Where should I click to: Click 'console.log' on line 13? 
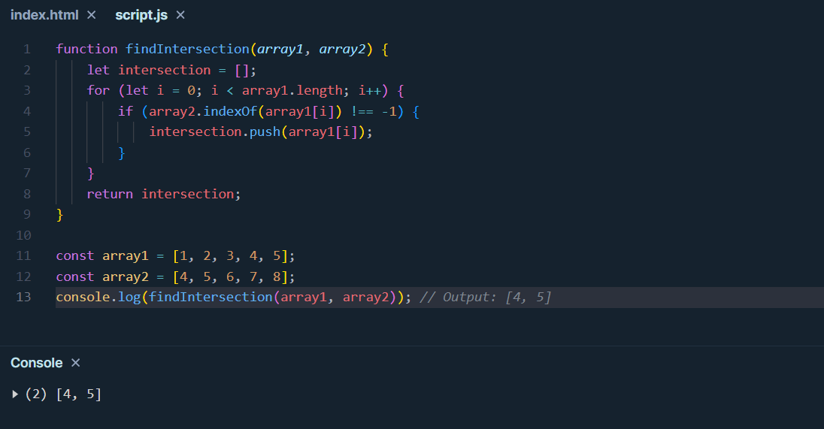tap(98, 298)
